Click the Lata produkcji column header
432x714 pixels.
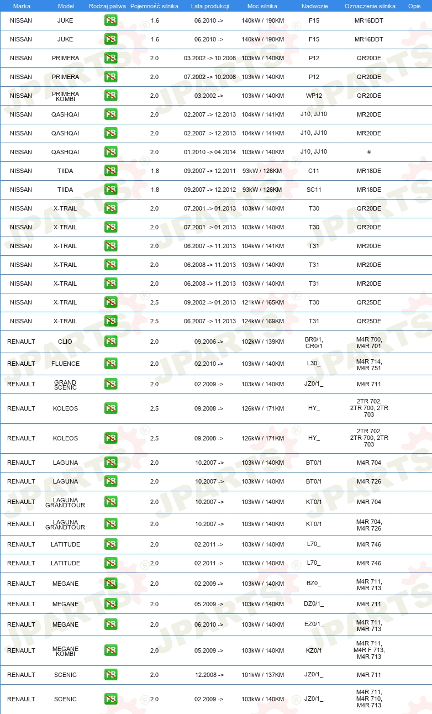pyautogui.click(x=210, y=6)
